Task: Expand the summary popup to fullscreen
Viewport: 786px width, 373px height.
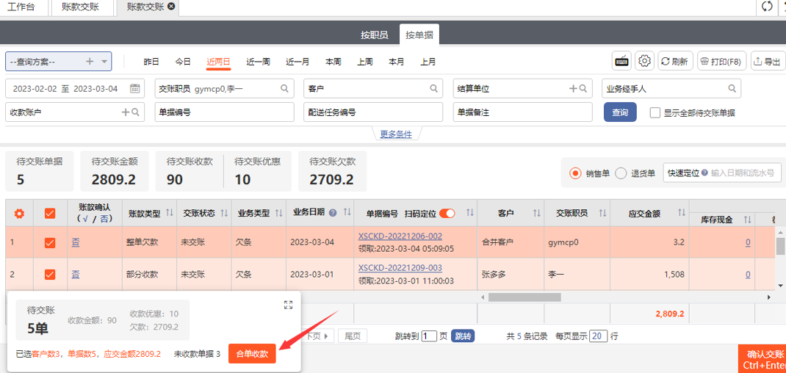Action: click(288, 305)
